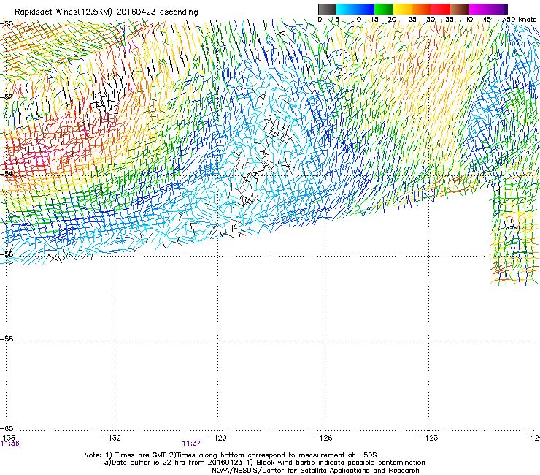Click the green 15-20 knots legend segment
The width and height of the screenshot is (540, 475).
(384, 9)
